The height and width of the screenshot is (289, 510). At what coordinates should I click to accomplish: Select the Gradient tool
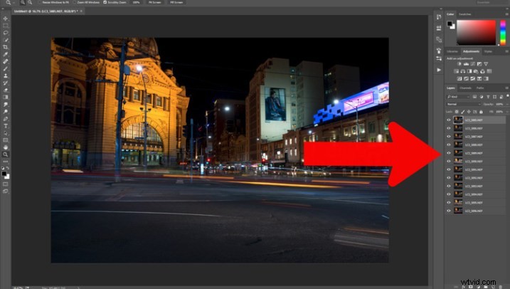[6, 98]
